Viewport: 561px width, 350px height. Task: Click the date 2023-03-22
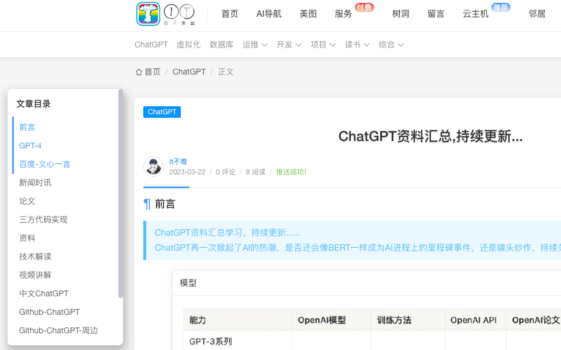point(187,172)
